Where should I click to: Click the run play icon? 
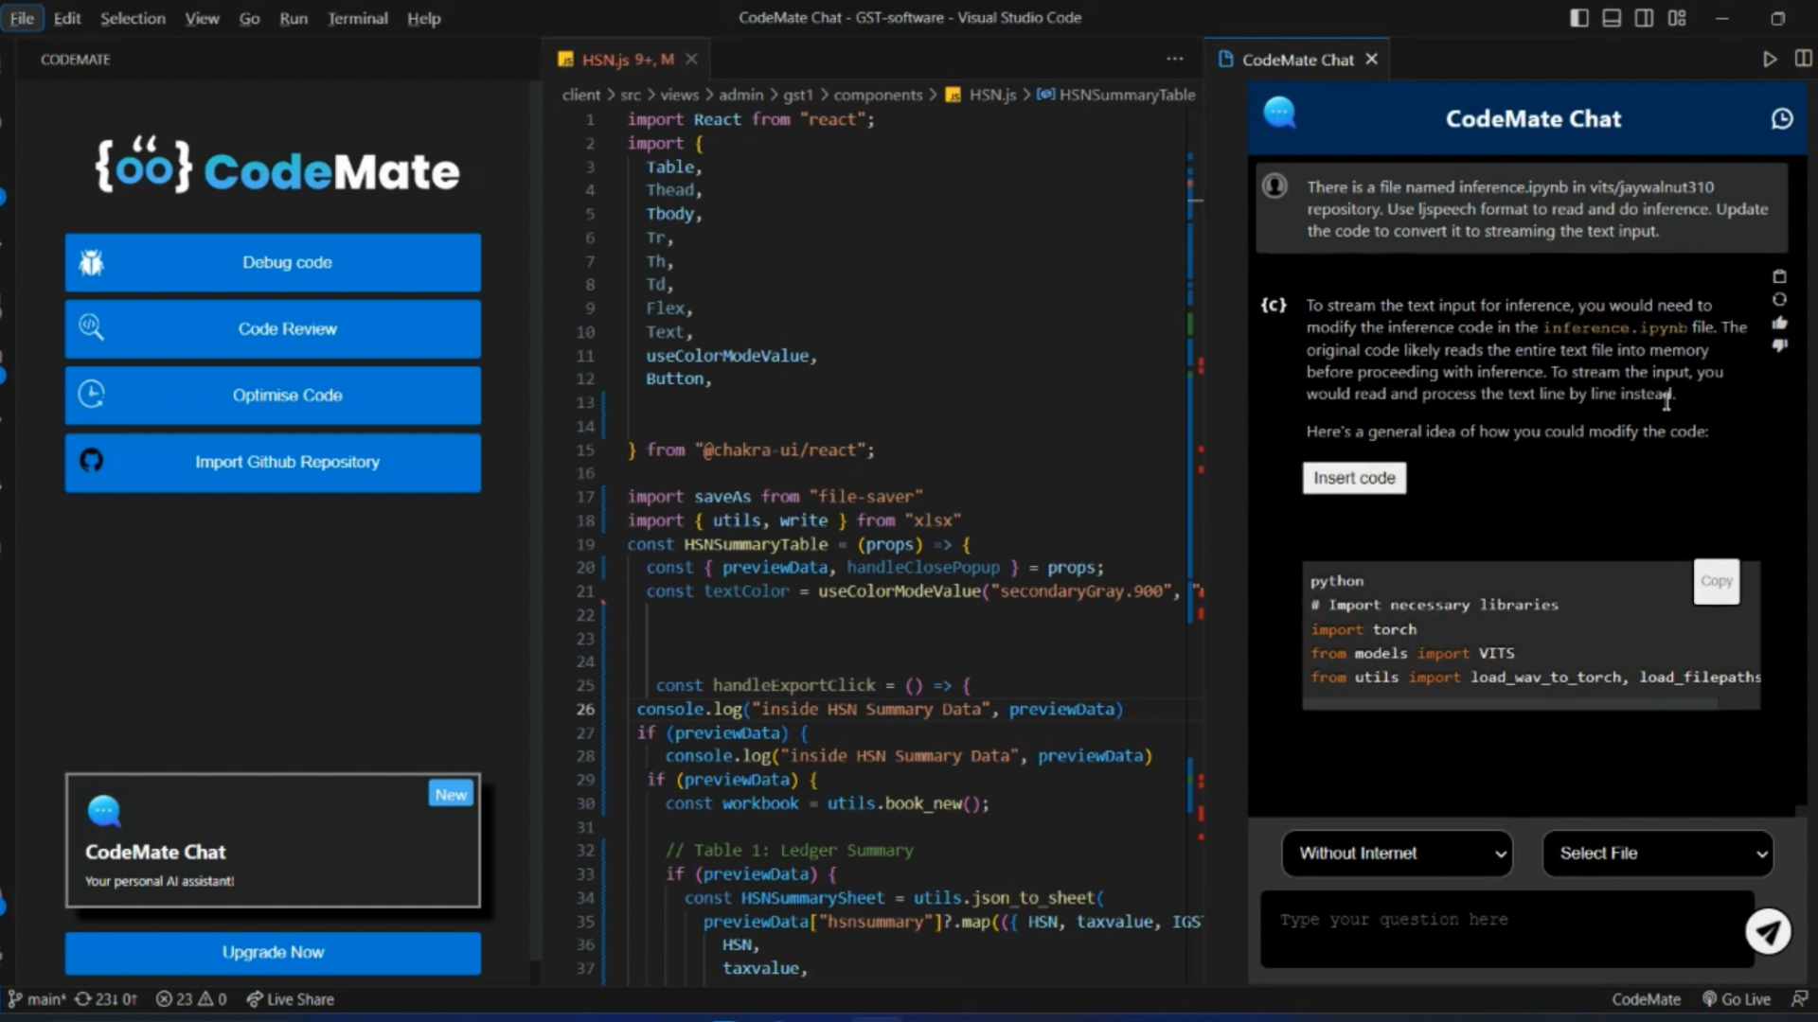click(x=1769, y=59)
